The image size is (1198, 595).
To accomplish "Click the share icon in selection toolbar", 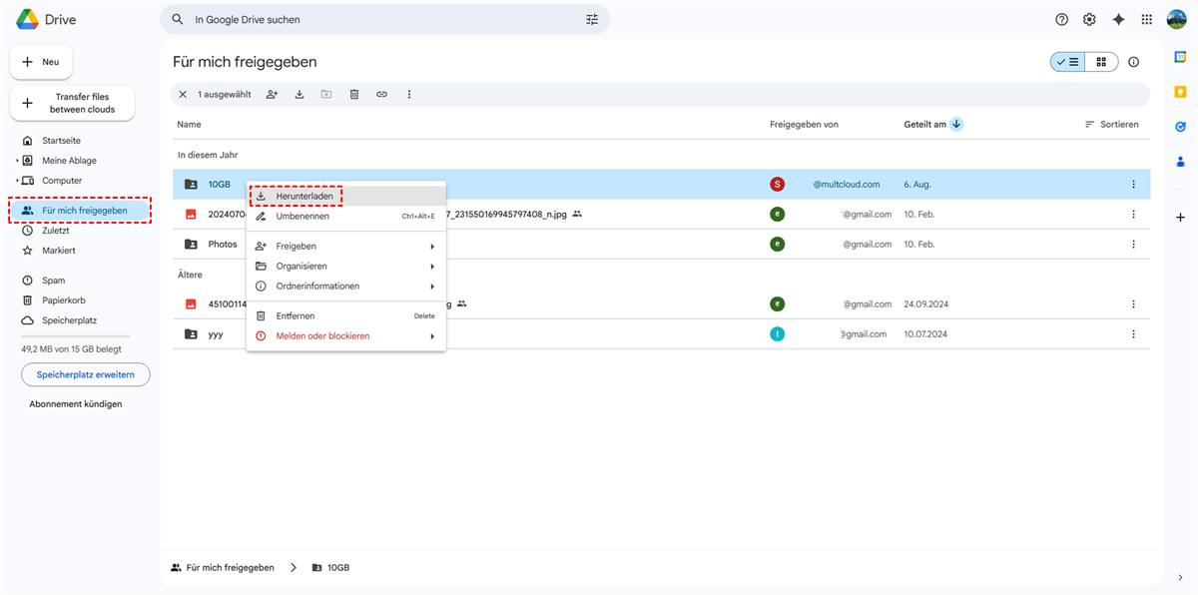I will [272, 95].
